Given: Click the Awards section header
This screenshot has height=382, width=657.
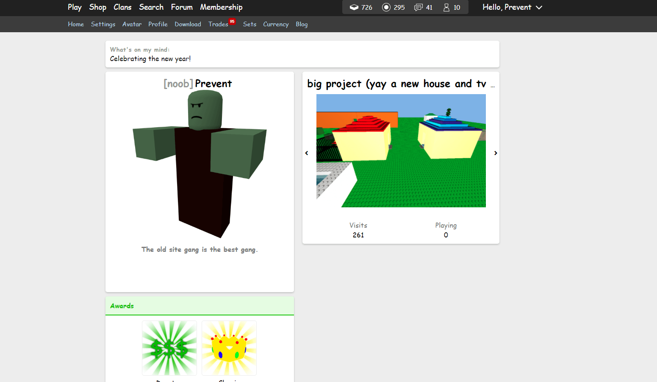Looking at the screenshot, I should click(x=200, y=306).
